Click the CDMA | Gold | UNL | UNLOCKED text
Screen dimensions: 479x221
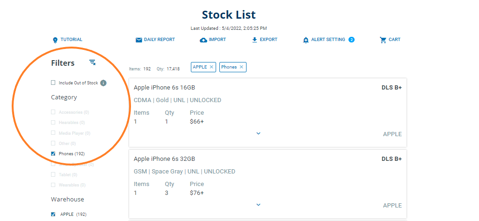coord(177,100)
